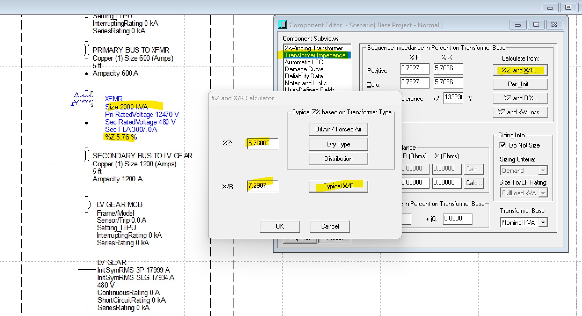Click the primary bus cable symbol
This screenshot has width=582, height=316.
[86, 50]
